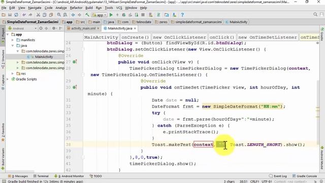Open Project Structure toolbar icon

[167, 15]
